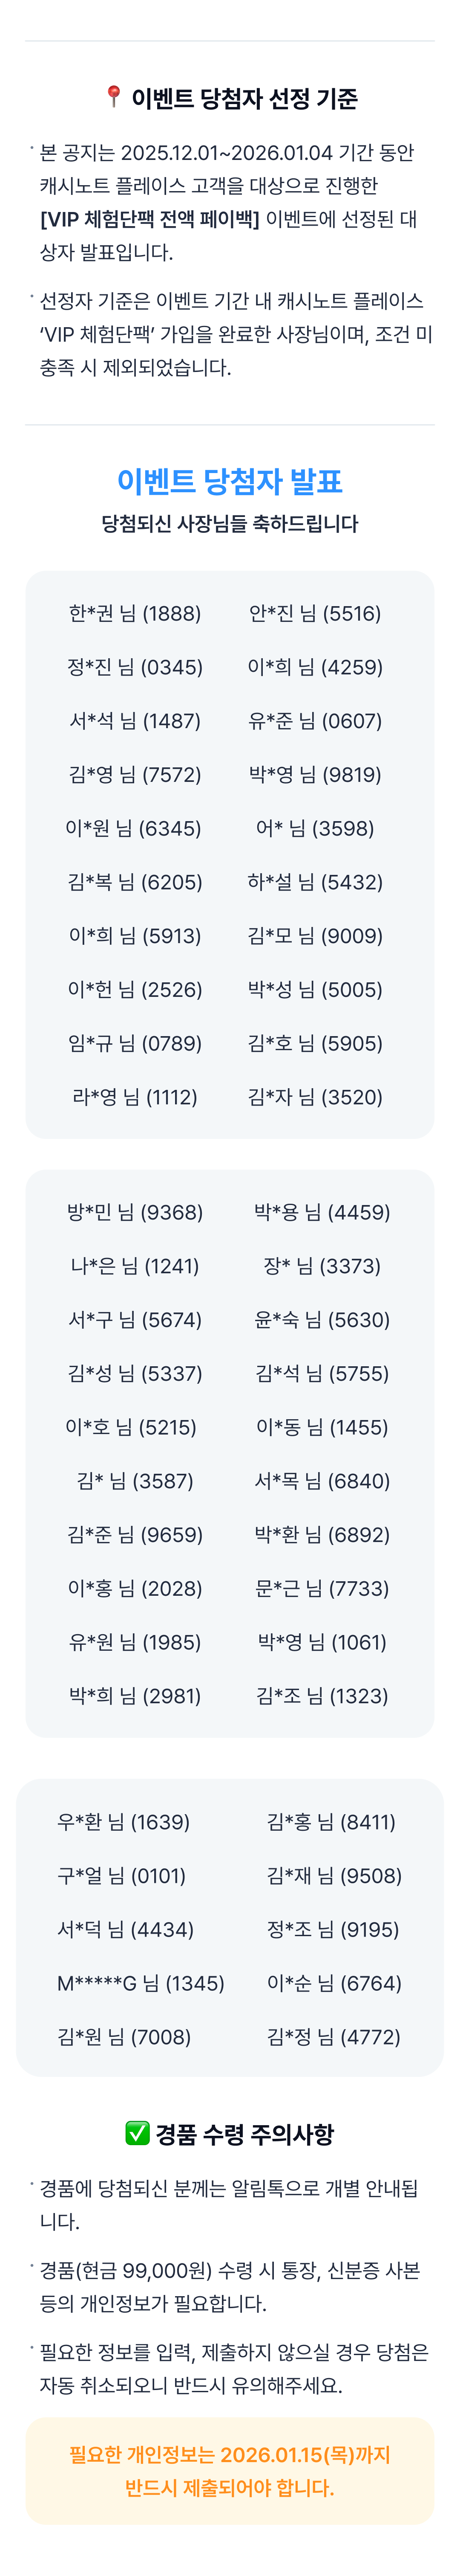Select winner '김*정 님 (4772)'
Screen dimensions: 460x2576
(x=333, y=2037)
